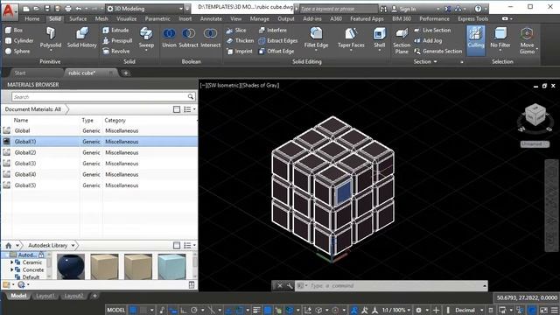Select the Cylinder primitive tool

point(19,41)
